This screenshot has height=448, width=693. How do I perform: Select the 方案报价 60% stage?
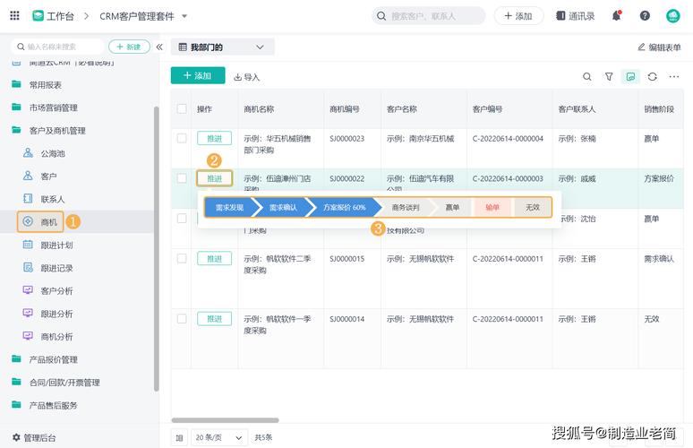pos(345,207)
